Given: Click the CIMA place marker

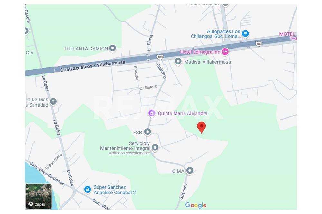Looking at the screenshot, I should (x=190, y=171).
